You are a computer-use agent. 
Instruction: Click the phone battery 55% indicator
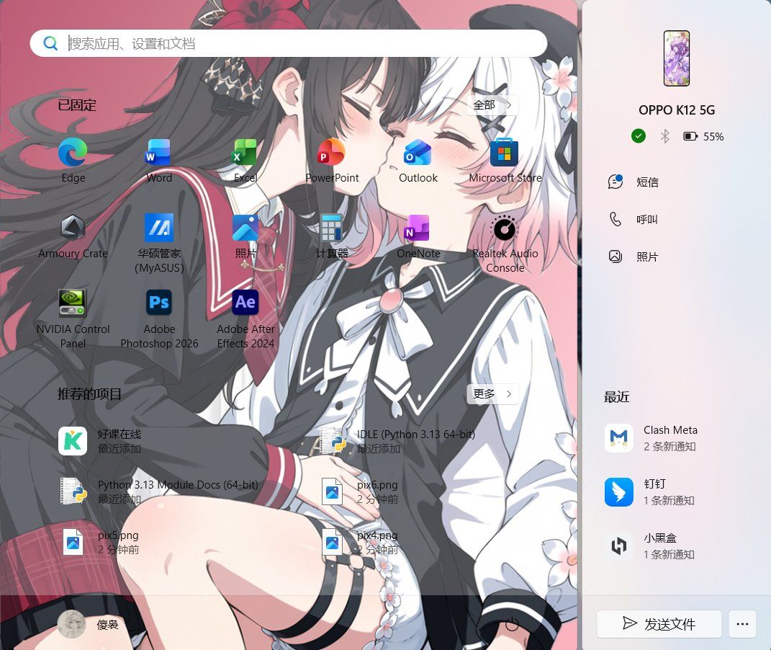pos(703,136)
